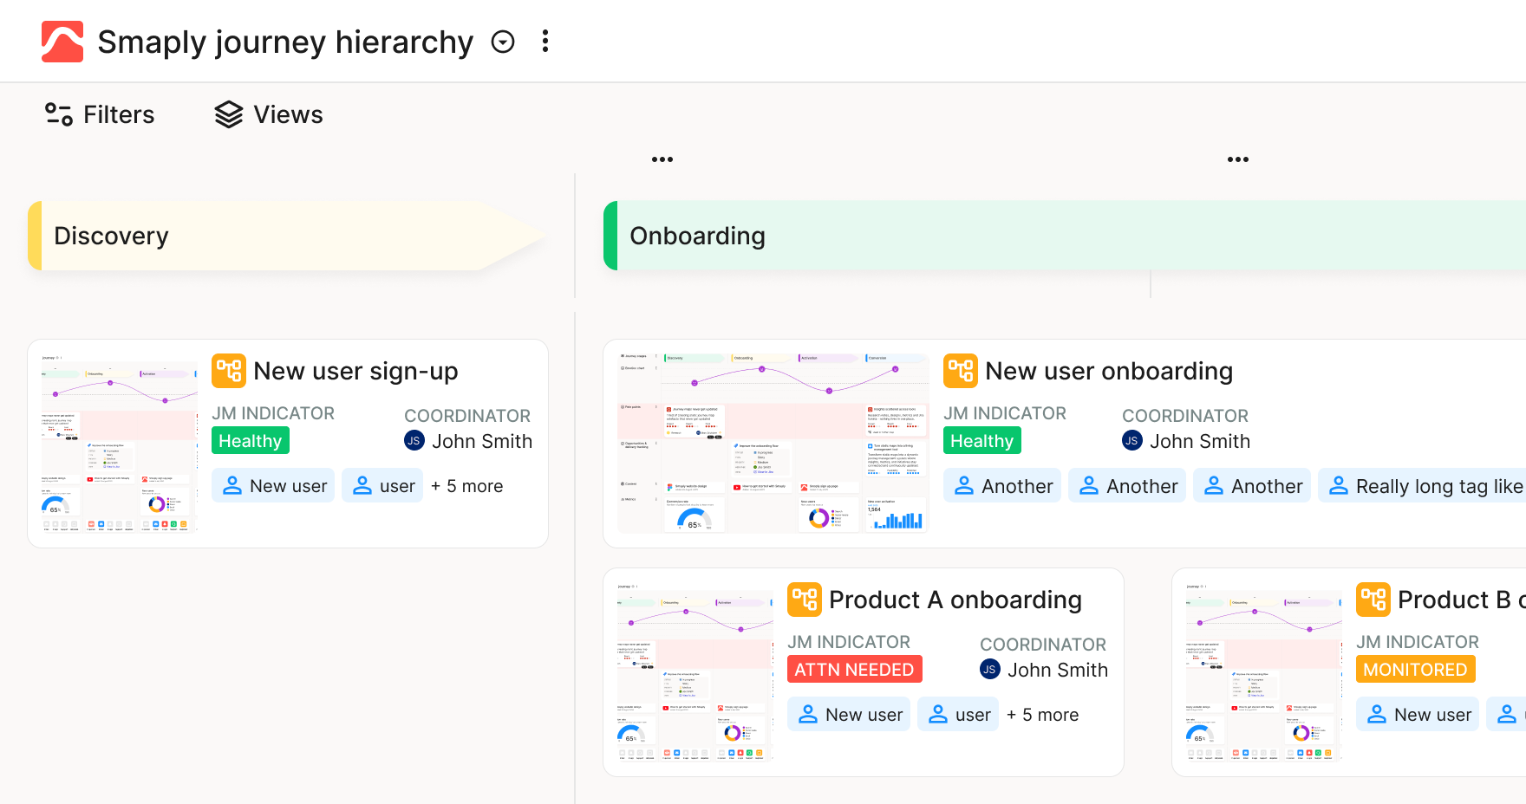Expand + 5 more tags on sign-up card
Image resolution: width=1526 pixels, height=804 pixels.
click(x=466, y=486)
